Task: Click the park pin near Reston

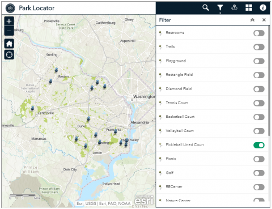Action: (x=56, y=70)
